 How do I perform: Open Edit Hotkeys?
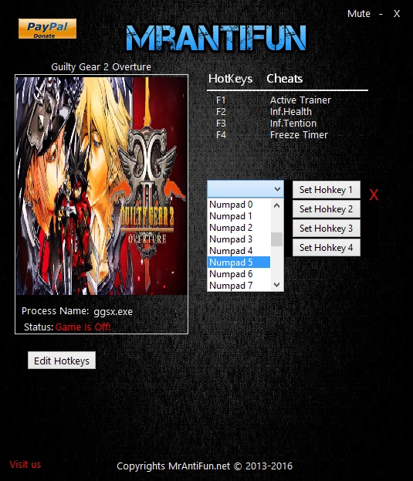pyautogui.click(x=62, y=361)
